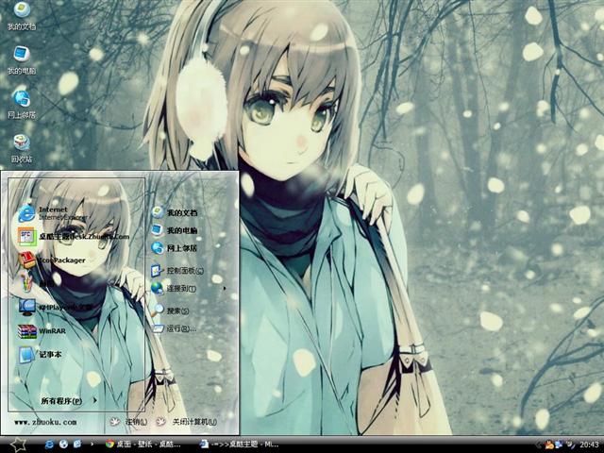Image resolution: width=604 pixels, height=453 pixels.
Task: Open the 网上邻居 desktop icon
Action: tap(22, 104)
